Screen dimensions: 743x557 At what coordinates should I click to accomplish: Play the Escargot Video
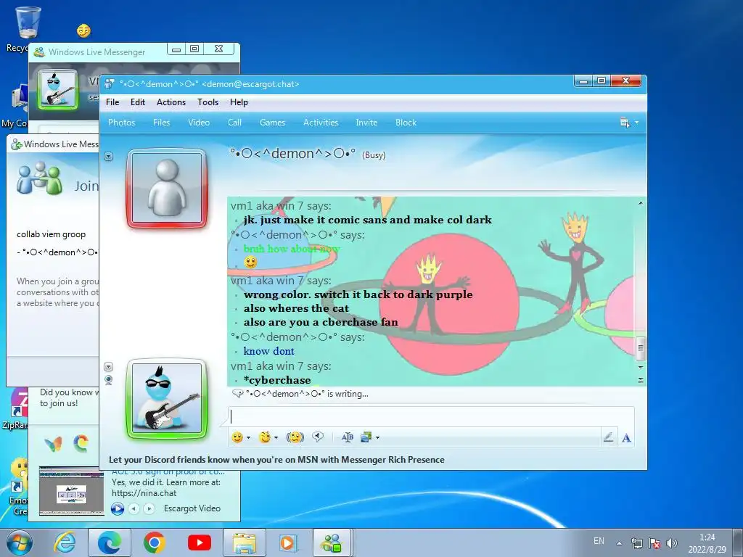click(118, 508)
